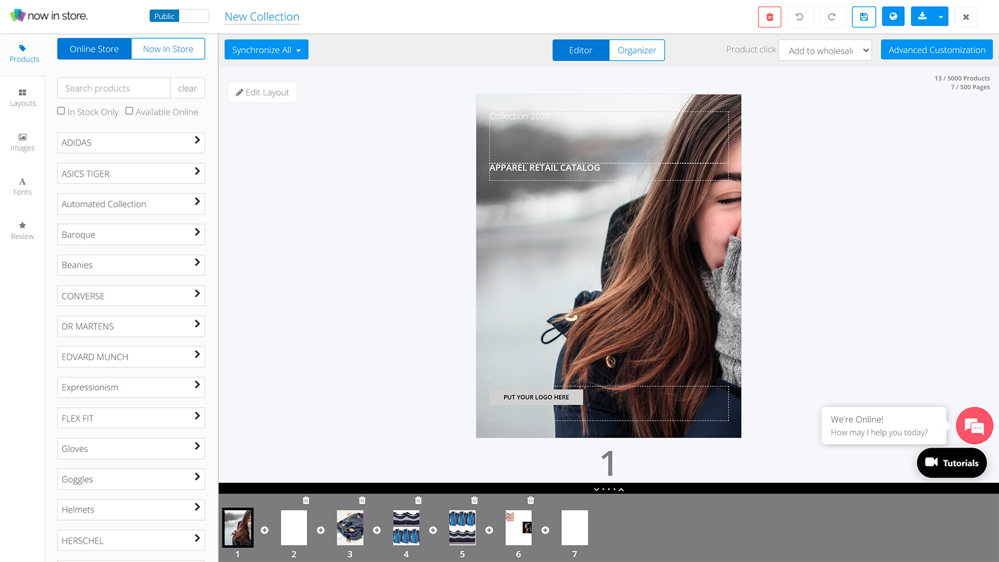This screenshot has width=999, height=562.
Task: Open the Fonts sidebar panel
Action: pos(22,186)
